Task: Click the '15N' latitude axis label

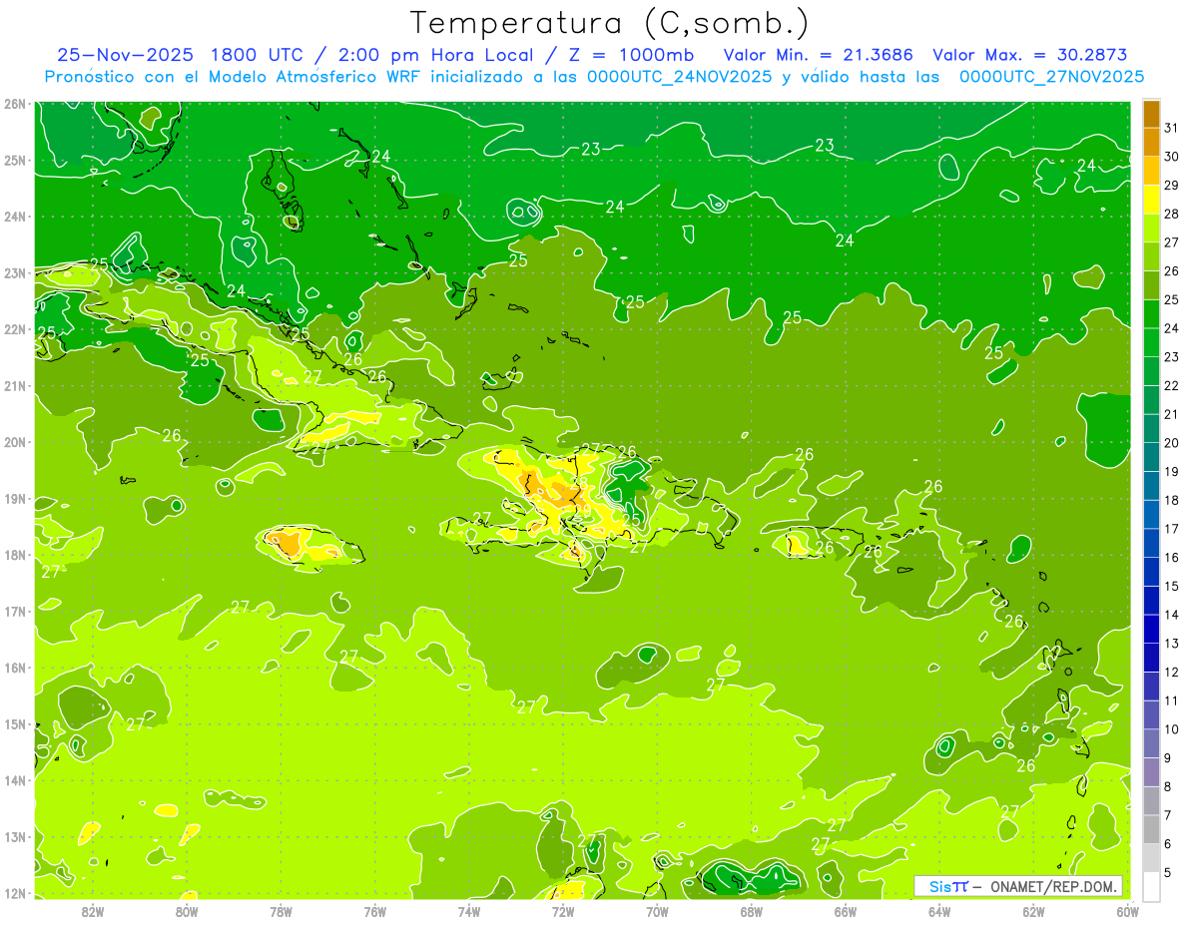Action: click(x=14, y=724)
